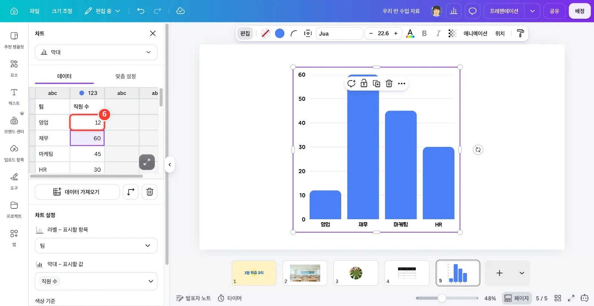Click the Present button (프레젠테이션)
Screen dimensions: 594x306
coord(504,11)
